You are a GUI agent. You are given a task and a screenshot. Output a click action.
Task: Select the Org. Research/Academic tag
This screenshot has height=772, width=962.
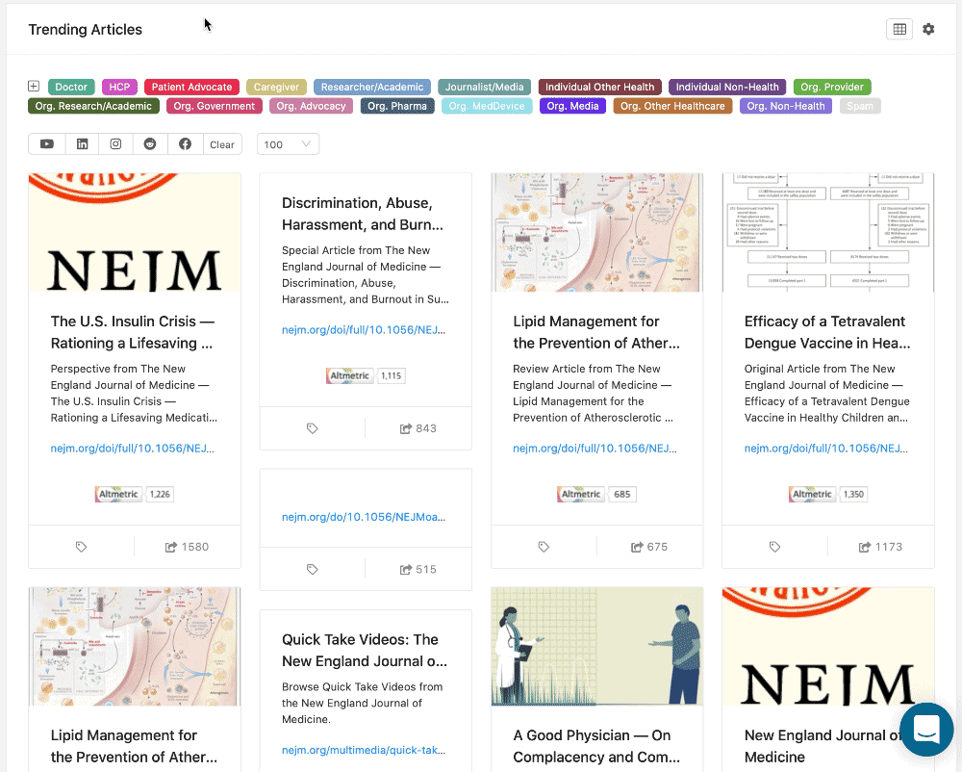tap(93, 106)
